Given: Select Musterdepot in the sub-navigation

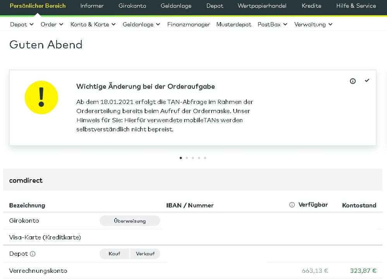Looking at the screenshot, I should pos(234,24).
